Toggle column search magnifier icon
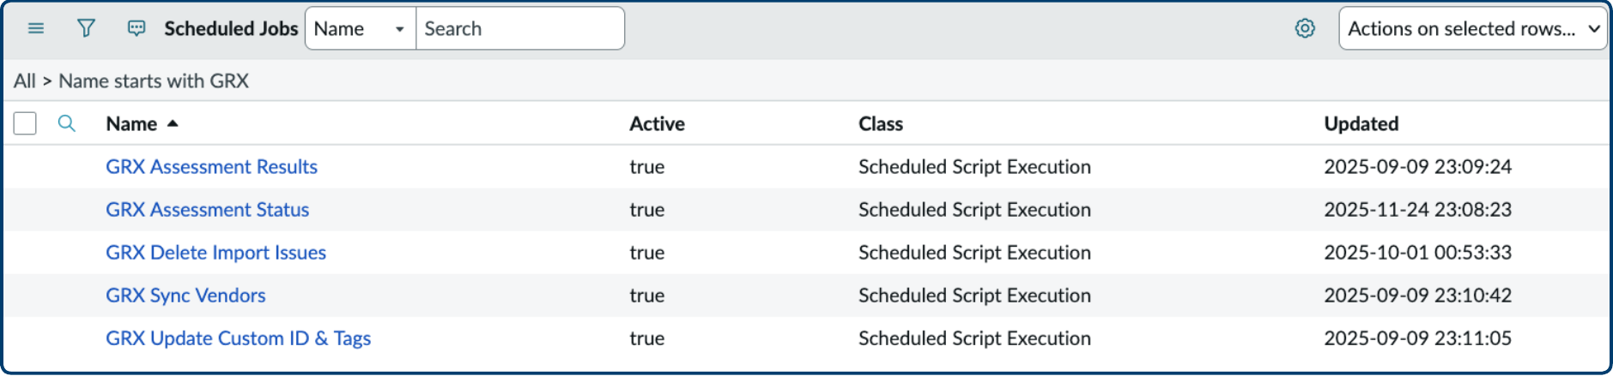1613x376 pixels. point(67,123)
